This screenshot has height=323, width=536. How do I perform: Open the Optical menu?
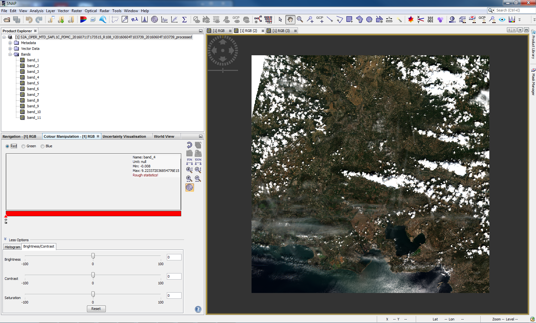(91, 11)
